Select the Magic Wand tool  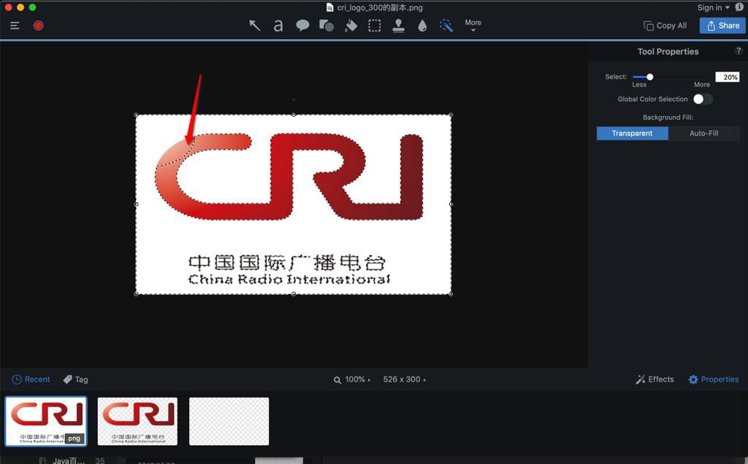coord(446,26)
